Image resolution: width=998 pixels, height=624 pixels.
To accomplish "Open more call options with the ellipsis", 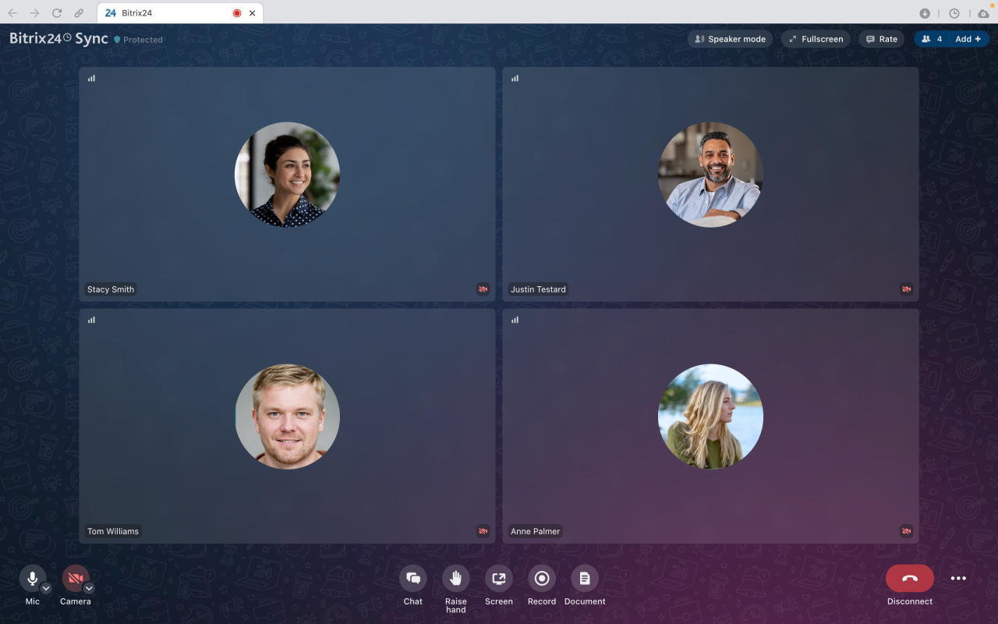I will coord(958,578).
